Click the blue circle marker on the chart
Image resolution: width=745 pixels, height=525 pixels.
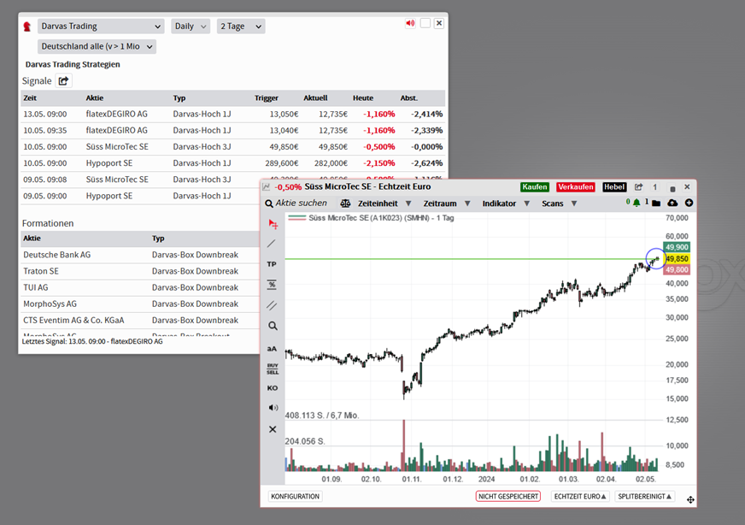(656, 259)
